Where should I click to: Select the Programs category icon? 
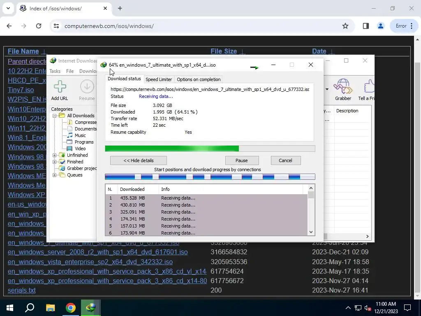[69, 142]
